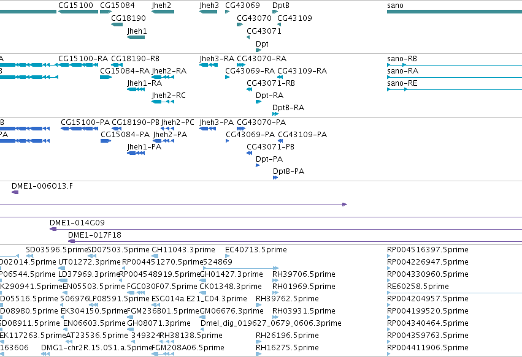
Task: Click the DME1-014G09 clone label
Action: 77,223
